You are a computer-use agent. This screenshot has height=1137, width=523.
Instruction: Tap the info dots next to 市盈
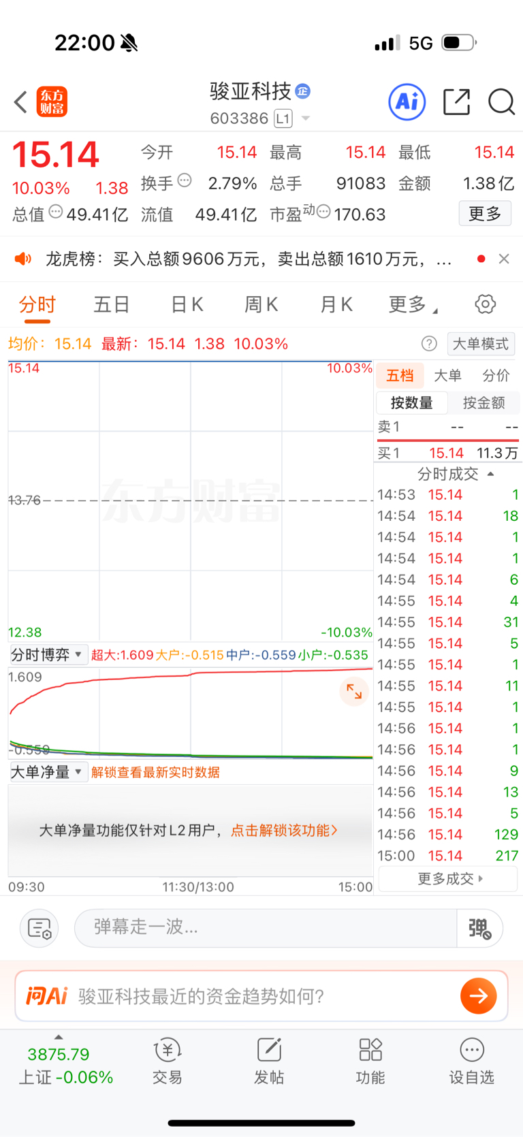(323, 212)
